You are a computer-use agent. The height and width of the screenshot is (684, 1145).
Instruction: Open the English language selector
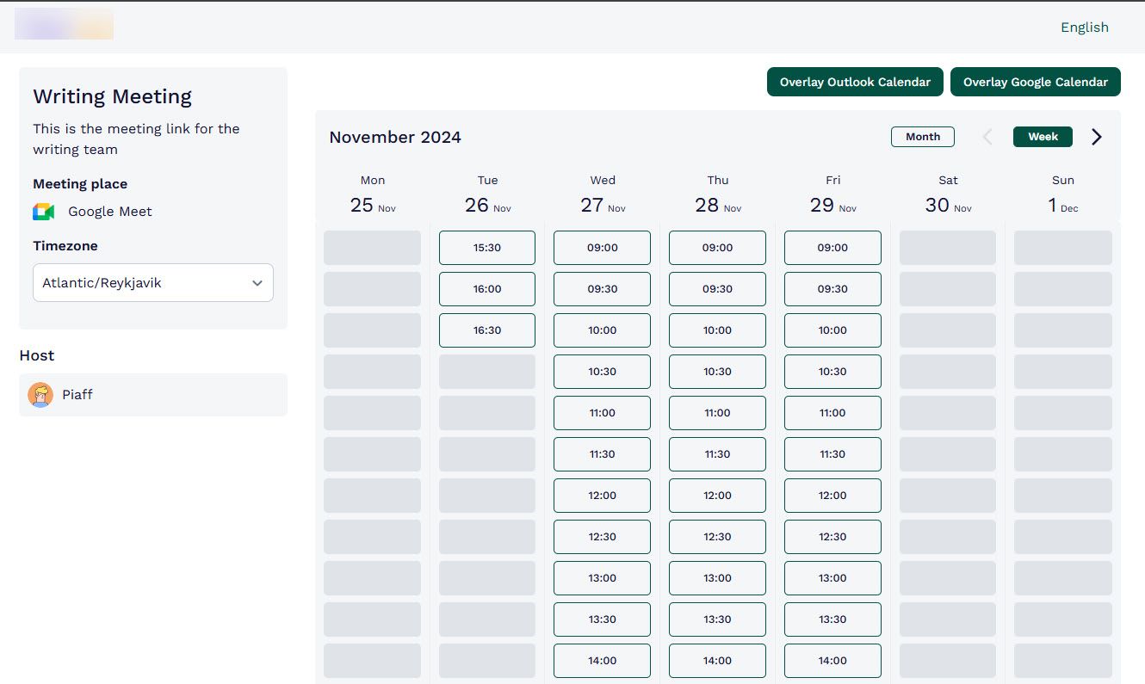click(x=1084, y=27)
